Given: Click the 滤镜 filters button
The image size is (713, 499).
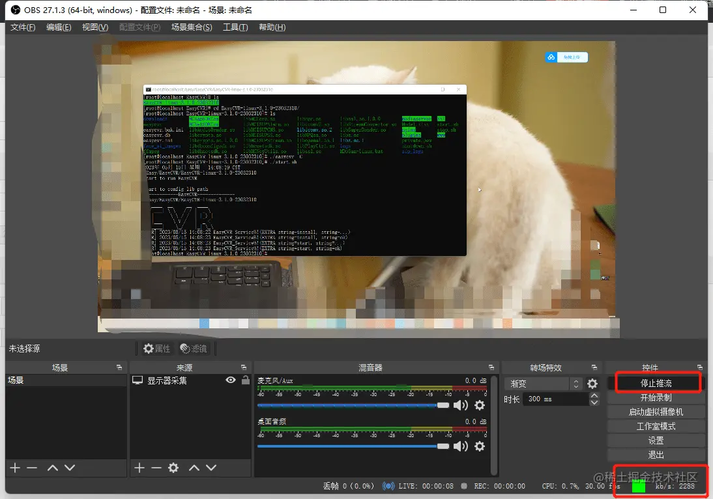Looking at the screenshot, I should coord(194,349).
